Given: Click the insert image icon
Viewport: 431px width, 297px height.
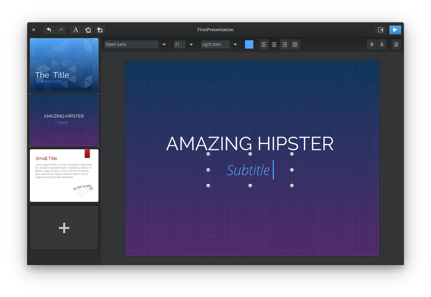Looking at the screenshot, I should [x=88, y=30].
